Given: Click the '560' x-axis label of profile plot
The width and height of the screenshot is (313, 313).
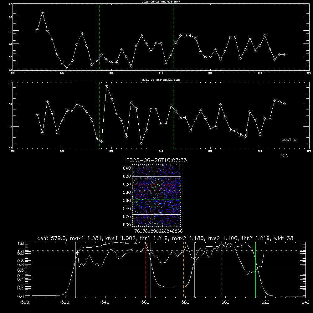Looking at the screenshot, I should click(145, 302).
